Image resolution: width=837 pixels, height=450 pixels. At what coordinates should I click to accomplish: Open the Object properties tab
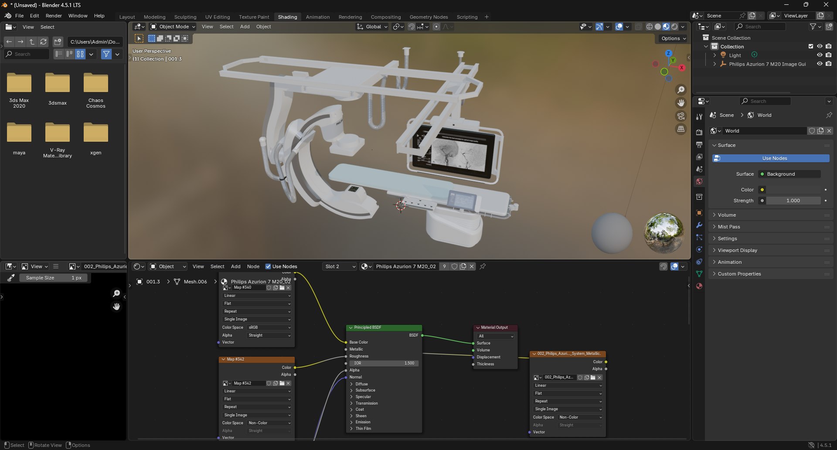point(699,213)
